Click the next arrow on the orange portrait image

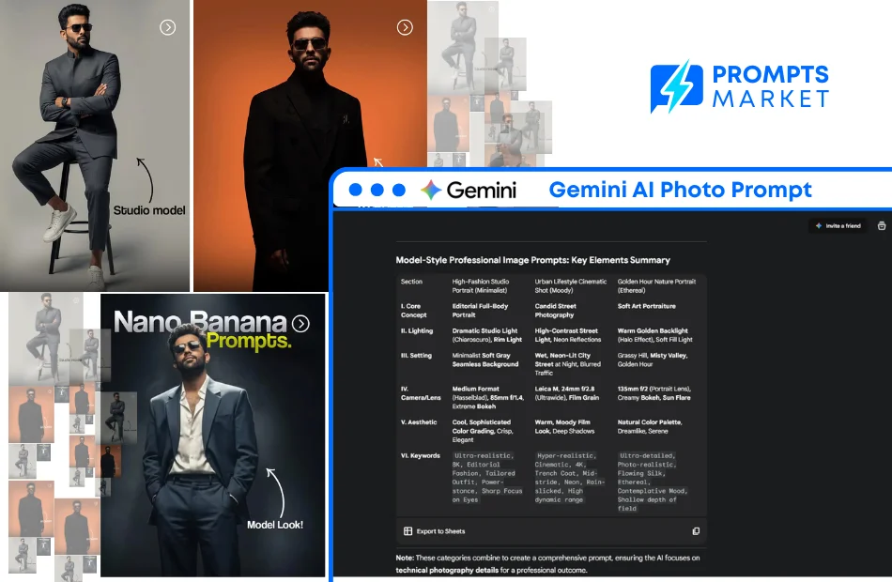(x=406, y=27)
